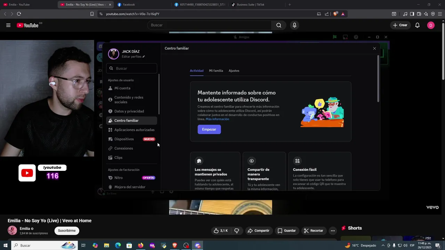
Task: Open Mi cuenta settings
Action: pos(131,88)
